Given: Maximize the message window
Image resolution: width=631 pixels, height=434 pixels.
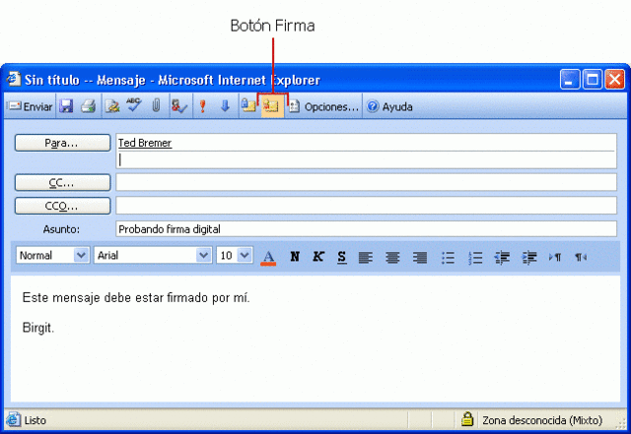Looking at the screenshot, I should pyautogui.click(x=593, y=79).
